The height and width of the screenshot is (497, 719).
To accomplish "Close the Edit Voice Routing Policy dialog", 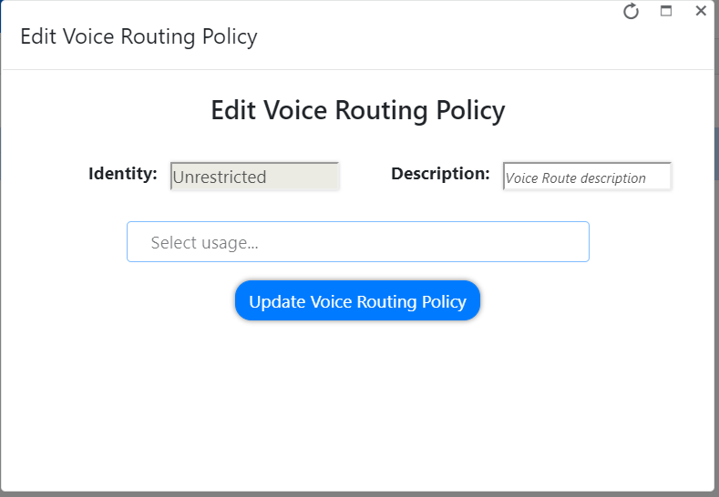I will 700,11.
